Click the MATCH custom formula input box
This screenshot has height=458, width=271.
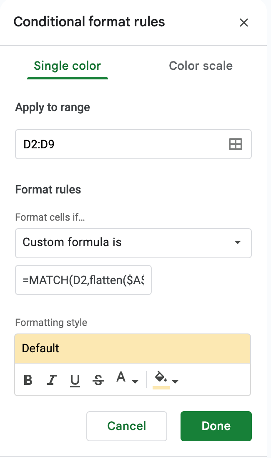pos(83,280)
